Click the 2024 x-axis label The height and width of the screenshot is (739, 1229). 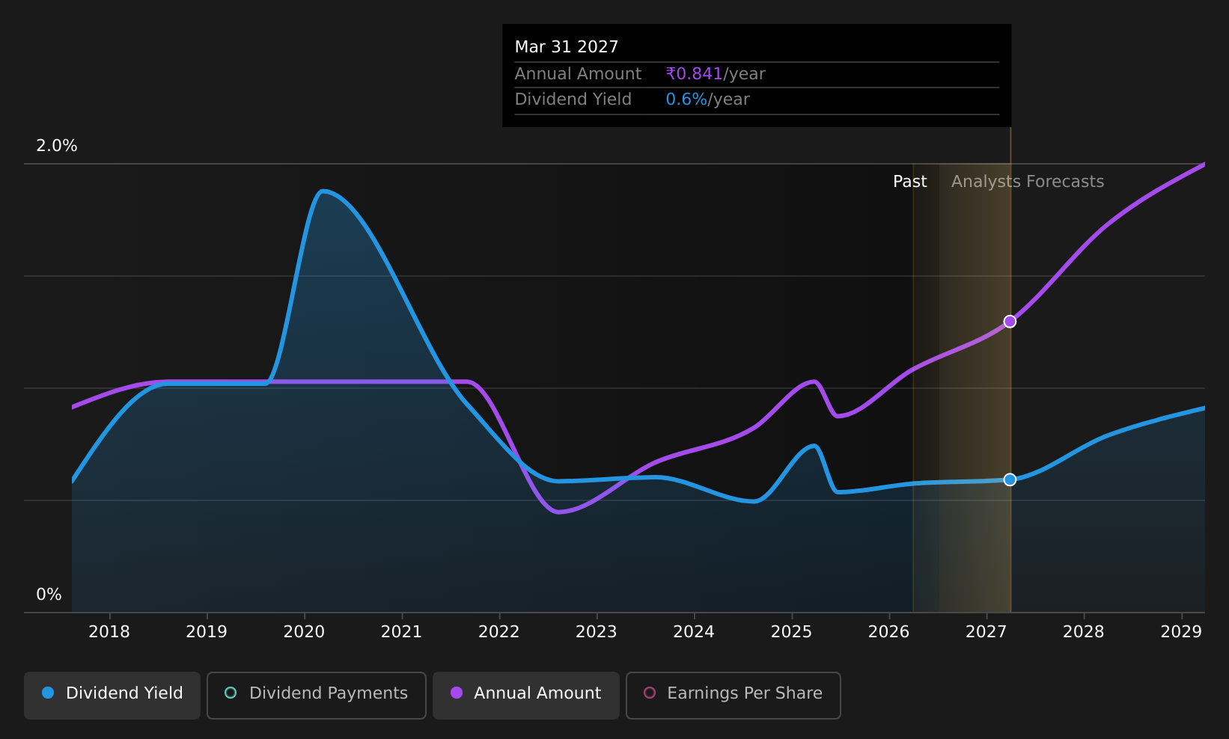[x=694, y=632]
